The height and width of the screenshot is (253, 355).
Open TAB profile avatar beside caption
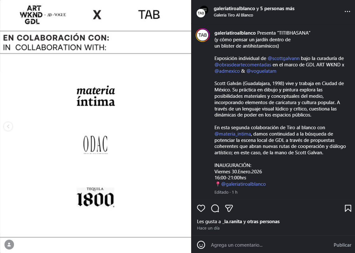click(202, 35)
